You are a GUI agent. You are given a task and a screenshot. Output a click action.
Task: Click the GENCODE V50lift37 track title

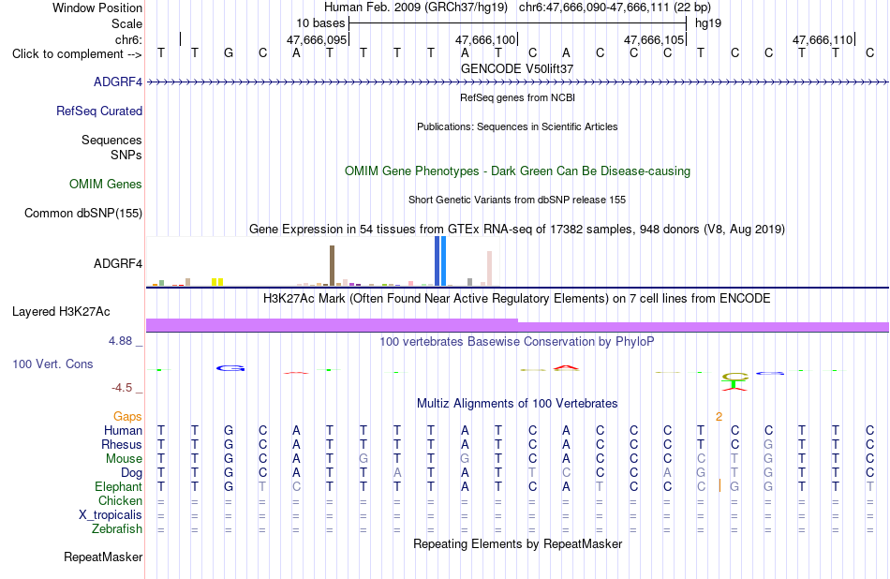517,68
